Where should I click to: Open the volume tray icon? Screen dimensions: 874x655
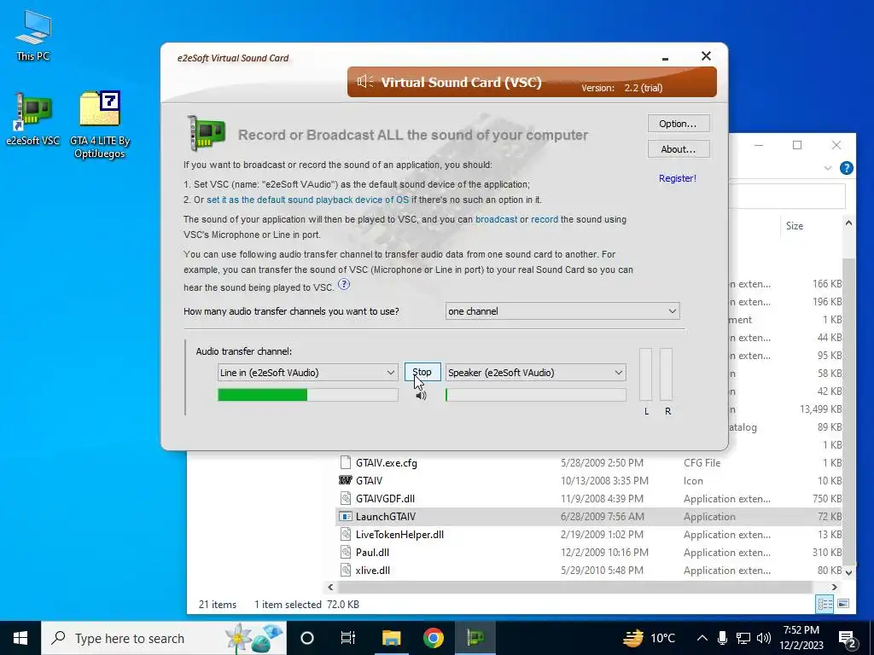[x=764, y=638]
